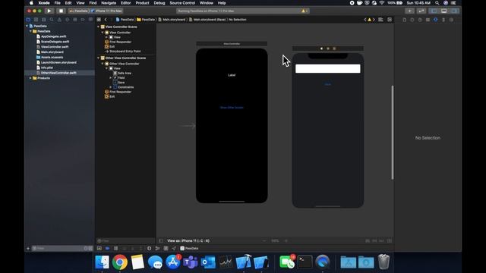The image size is (486, 273).
Task: Click View as: iPhone 11 device bar
Action: coord(188,241)
